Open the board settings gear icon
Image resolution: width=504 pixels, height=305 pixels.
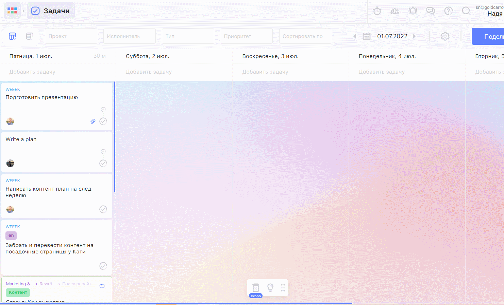pos(445,36)
